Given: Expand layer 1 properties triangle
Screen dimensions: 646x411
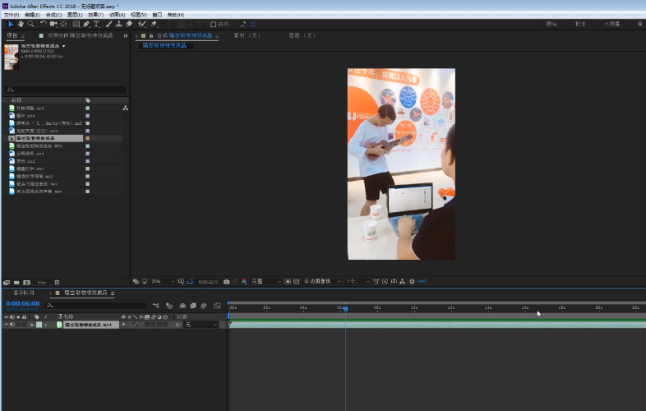Looking at the screenshot, I should [x=32, y=325].
